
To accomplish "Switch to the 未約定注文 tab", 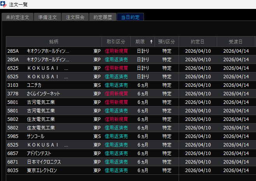I will (17, 17).
